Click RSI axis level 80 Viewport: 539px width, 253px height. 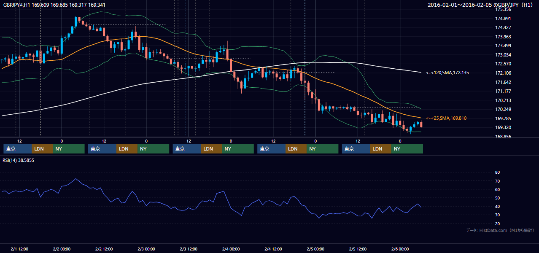click(x=497, y=172)
